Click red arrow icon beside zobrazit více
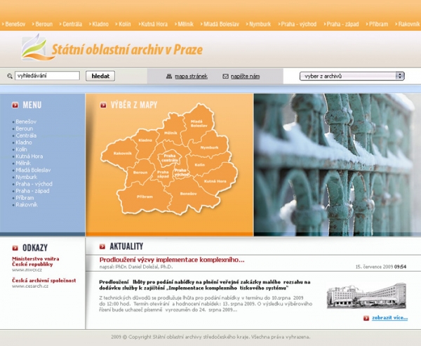Viewport: 421px width, 346px height. pos(366,318)
